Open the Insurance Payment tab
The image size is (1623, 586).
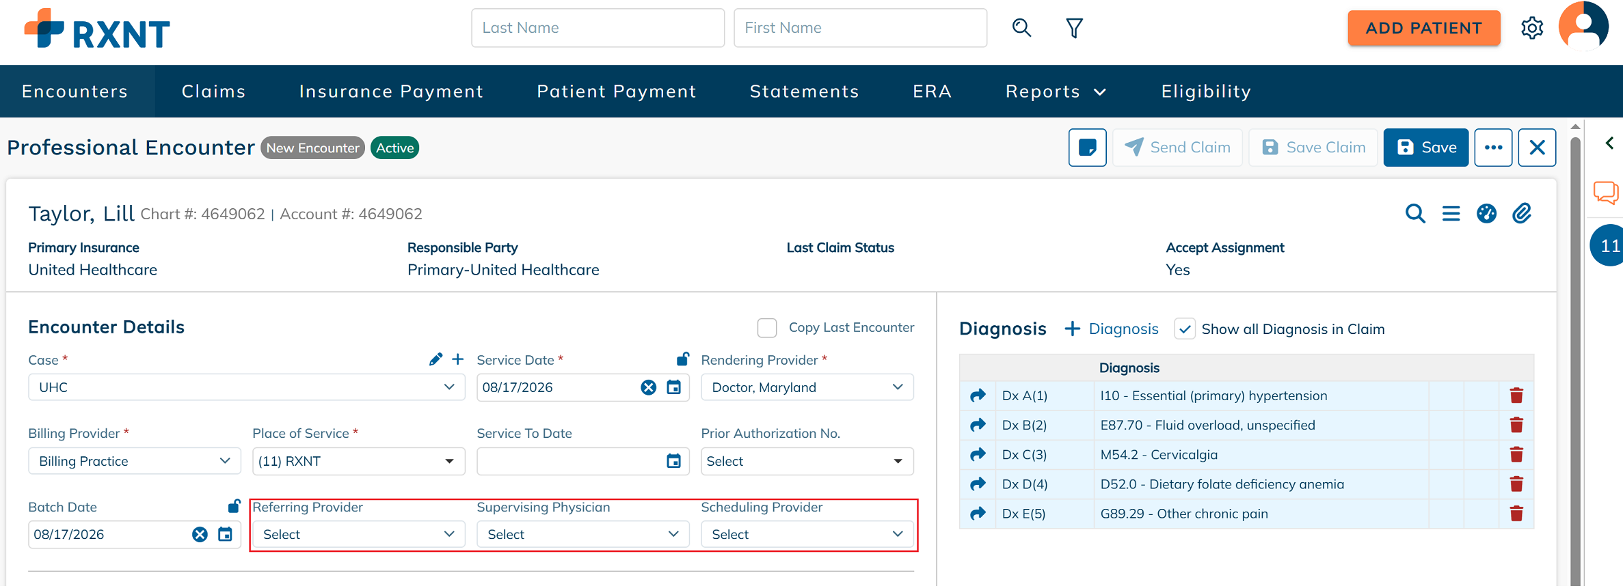[391, 92]
